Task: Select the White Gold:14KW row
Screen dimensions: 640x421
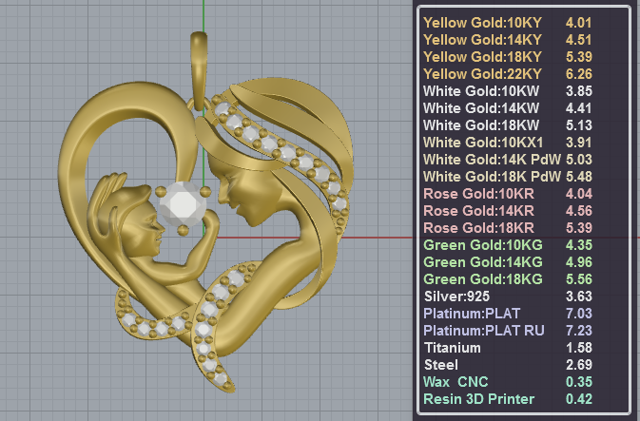Action: pyautogui.click(x=508, y=108)
